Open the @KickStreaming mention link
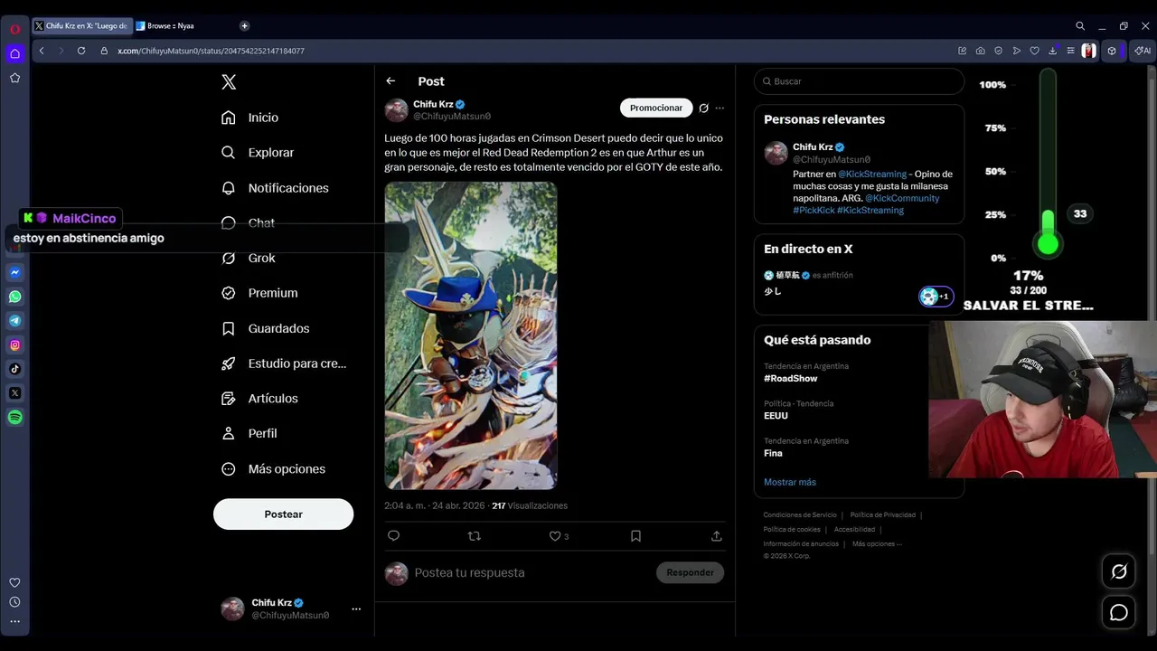Image resolution: width=1157 pixels, height=651 pixels. (872, 174)
